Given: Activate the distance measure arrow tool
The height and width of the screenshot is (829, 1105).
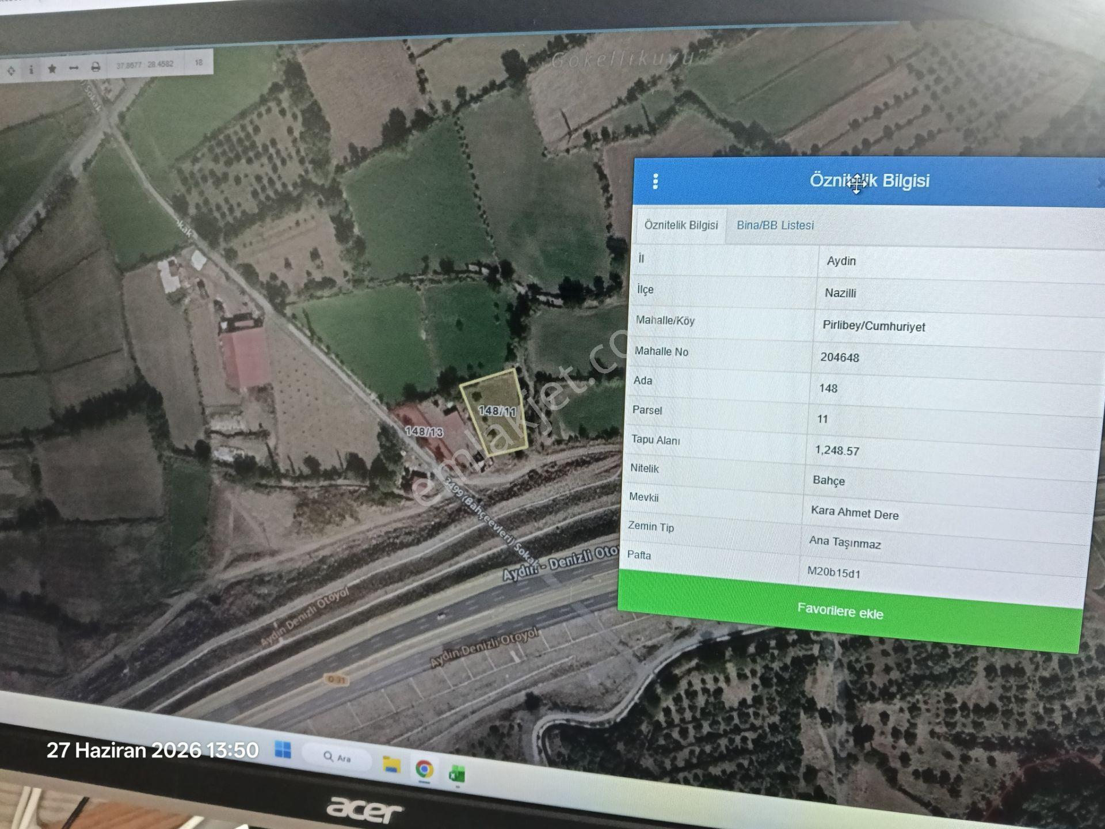Looking at the screenshot, I should coord(74,68).
